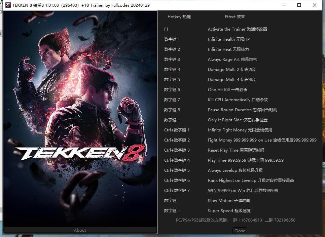Click hotkey label 'Ctrl+数字键 2'

click(177, 140)
